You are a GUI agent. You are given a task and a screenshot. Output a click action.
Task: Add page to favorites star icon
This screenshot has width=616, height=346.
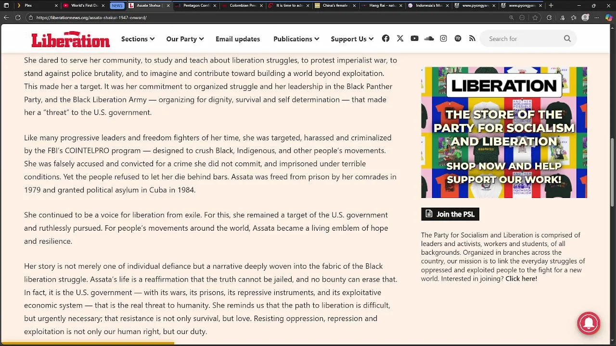[535, 17]
